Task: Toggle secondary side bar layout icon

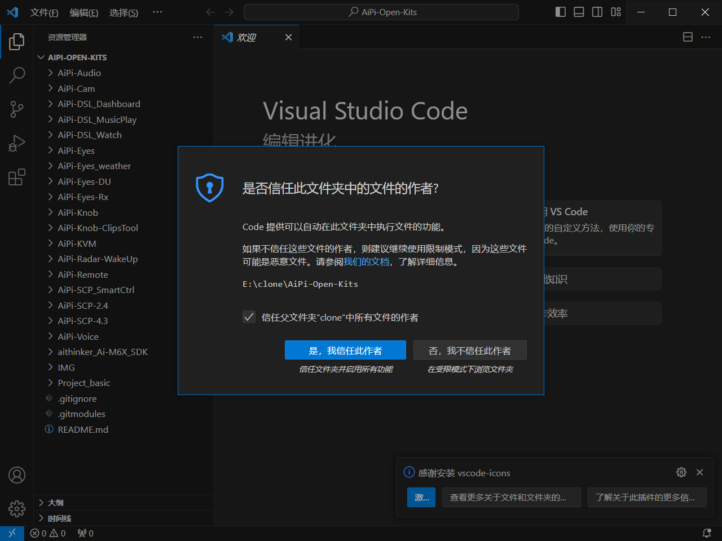Action: point(597,12)
